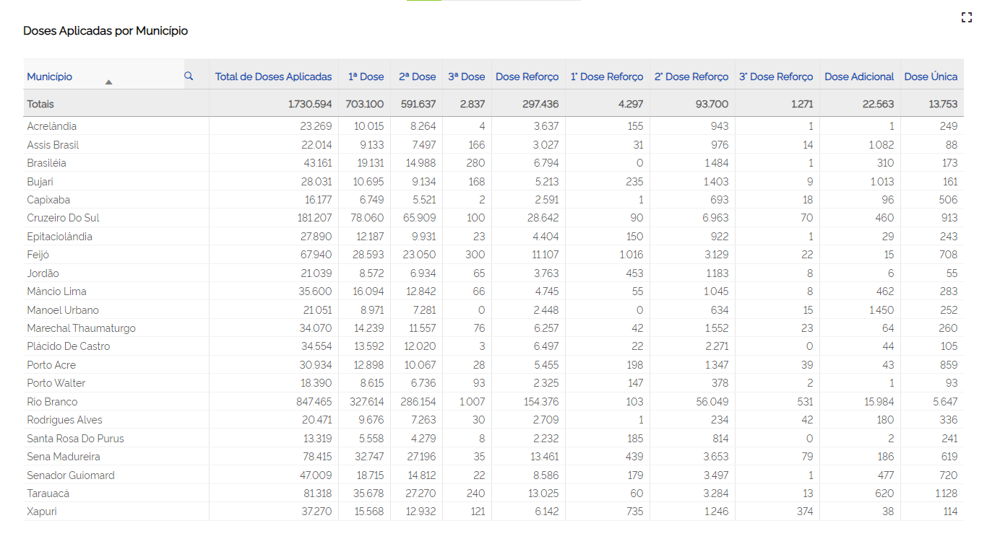Click the Dose Reforço column header
The height and width of the screenshot is (544, 987).
tap(527, 76)
